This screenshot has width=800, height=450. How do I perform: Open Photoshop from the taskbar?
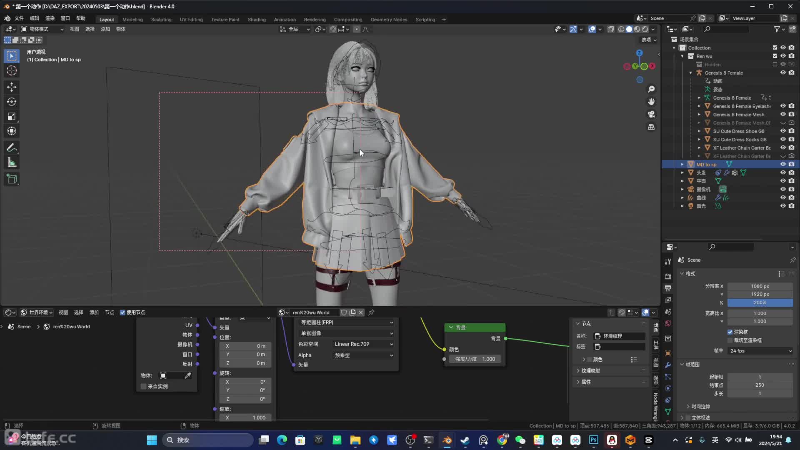(x=593, y=440)
